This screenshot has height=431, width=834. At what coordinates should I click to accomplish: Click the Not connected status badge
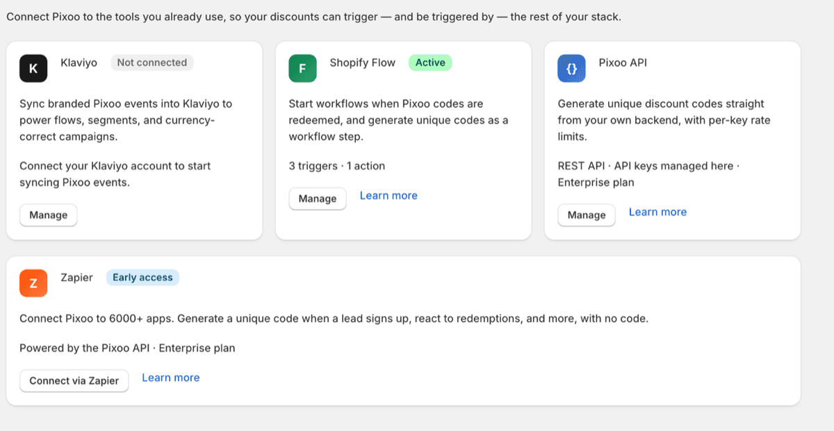coord(152,62)
